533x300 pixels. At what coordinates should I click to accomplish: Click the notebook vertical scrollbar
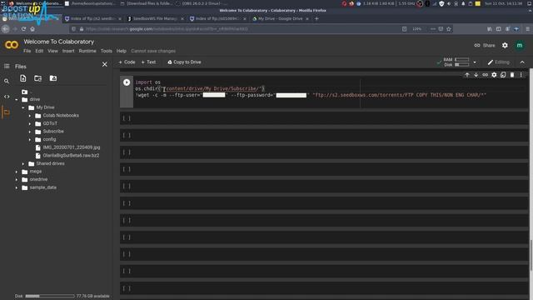(x=531, y=255)
